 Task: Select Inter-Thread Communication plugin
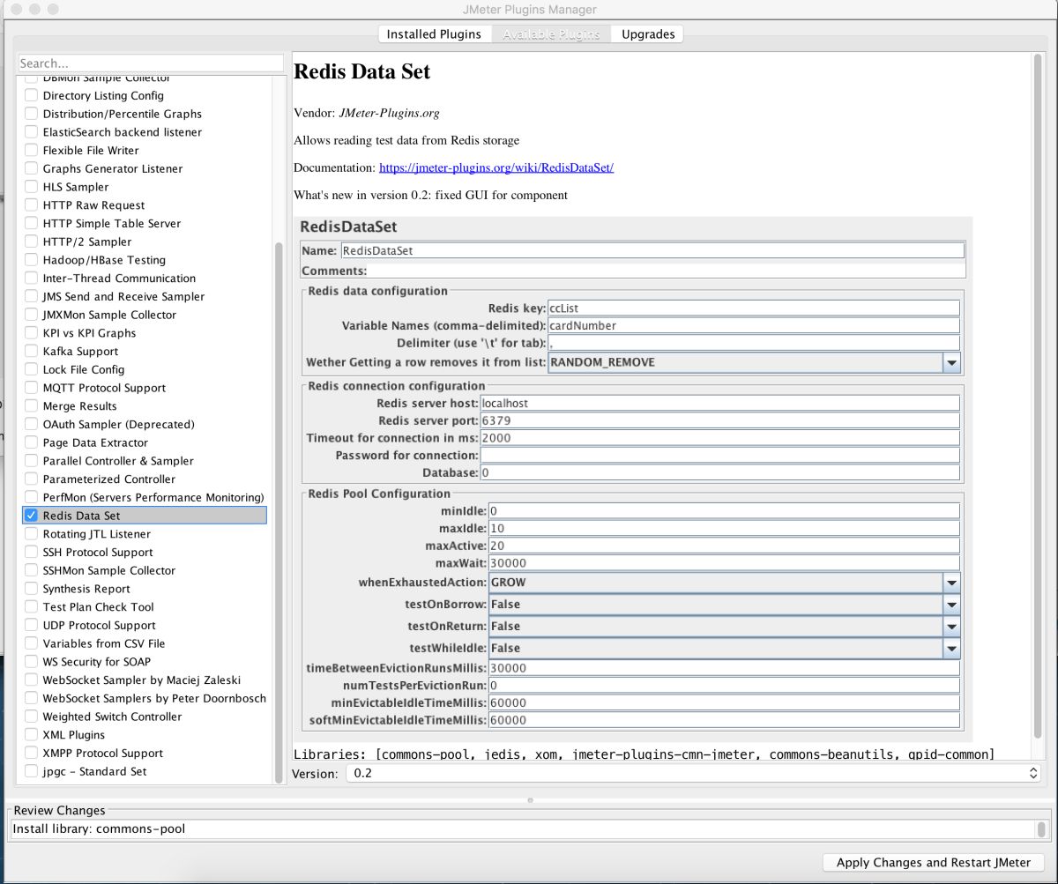(x=119, y=279)
